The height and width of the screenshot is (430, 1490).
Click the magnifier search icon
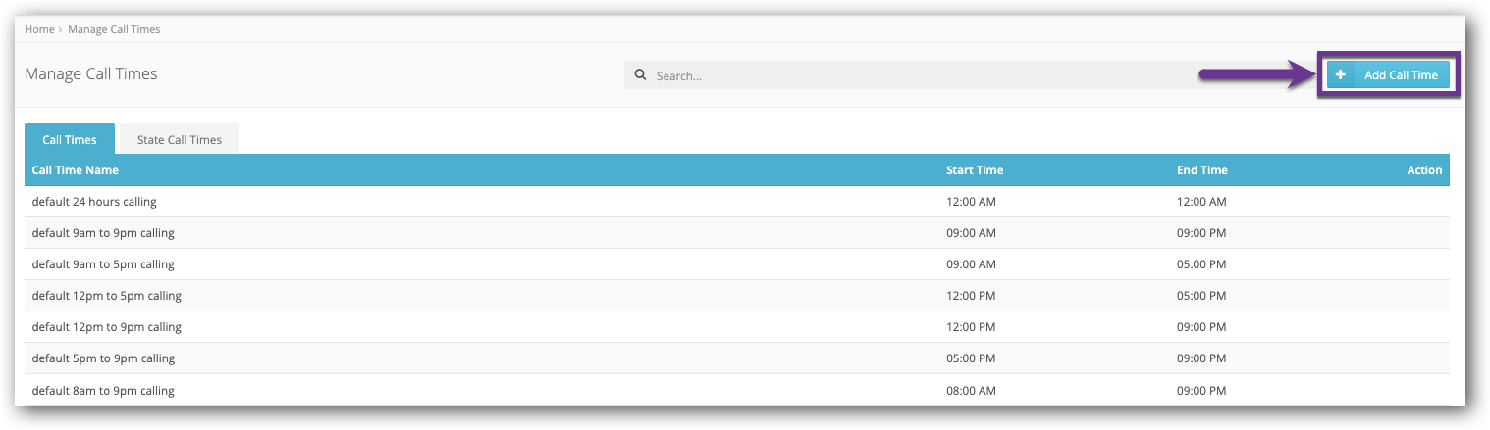point(640,74)
